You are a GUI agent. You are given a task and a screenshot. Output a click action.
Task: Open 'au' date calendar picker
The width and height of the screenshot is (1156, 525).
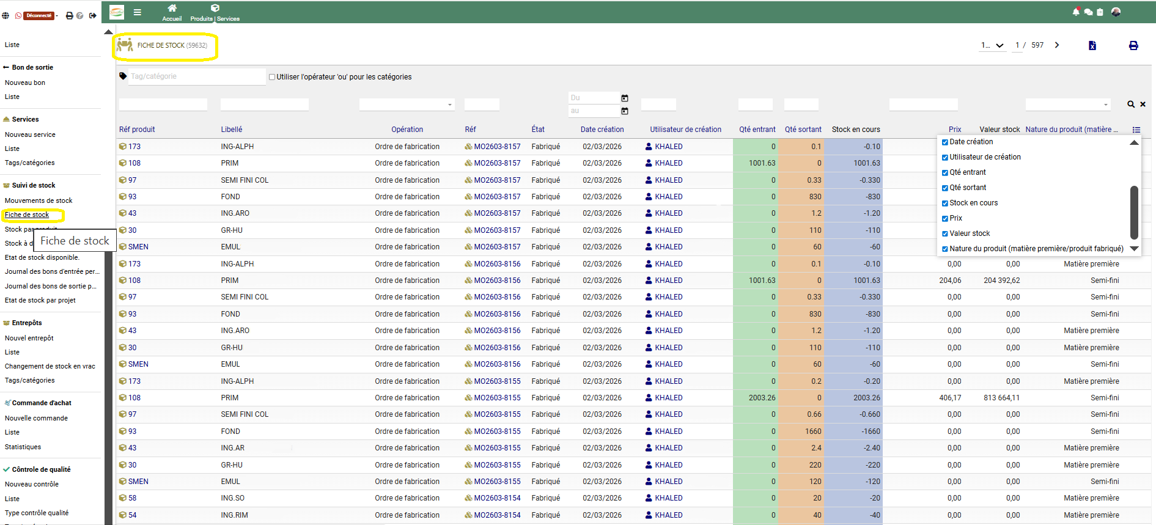point(625,111)
